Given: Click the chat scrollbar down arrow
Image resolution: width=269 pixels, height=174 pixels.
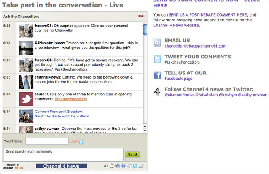Looking at the screenshot, I should 145,131.
